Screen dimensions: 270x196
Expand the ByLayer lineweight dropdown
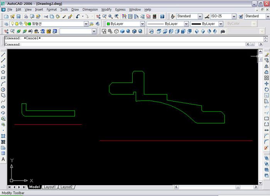[221, 24]
